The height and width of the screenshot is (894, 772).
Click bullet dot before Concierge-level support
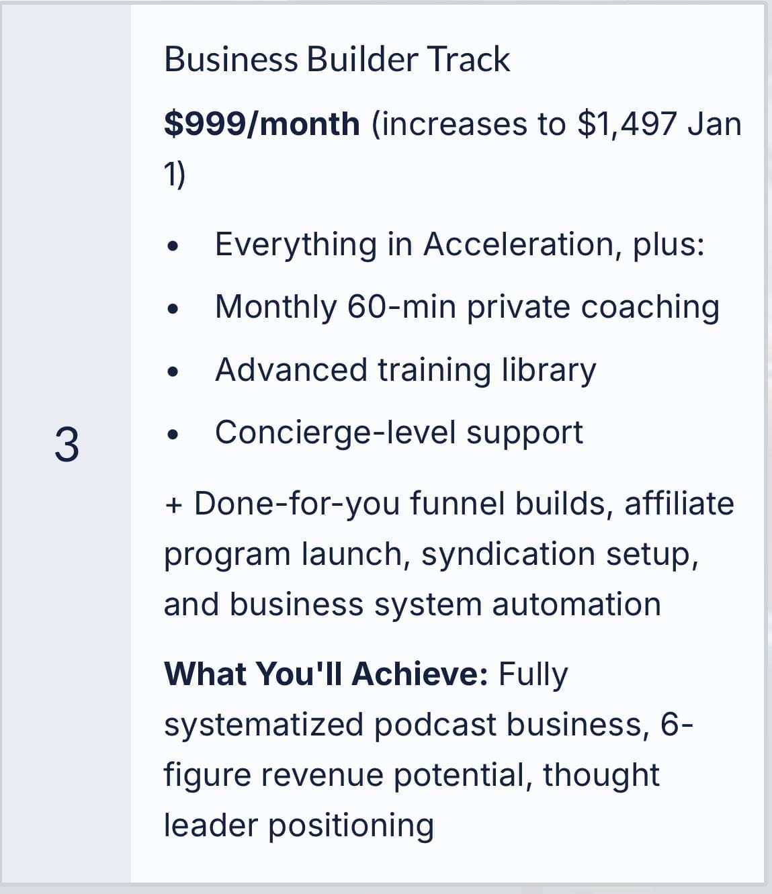174,435
